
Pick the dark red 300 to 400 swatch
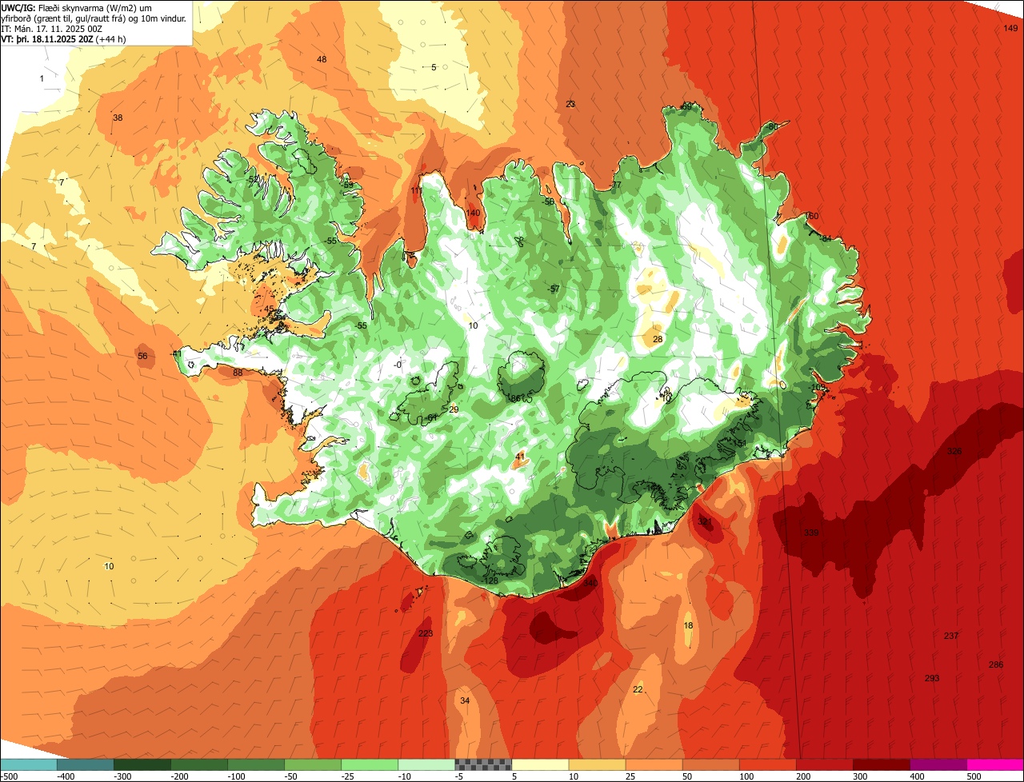click(880, 764)
